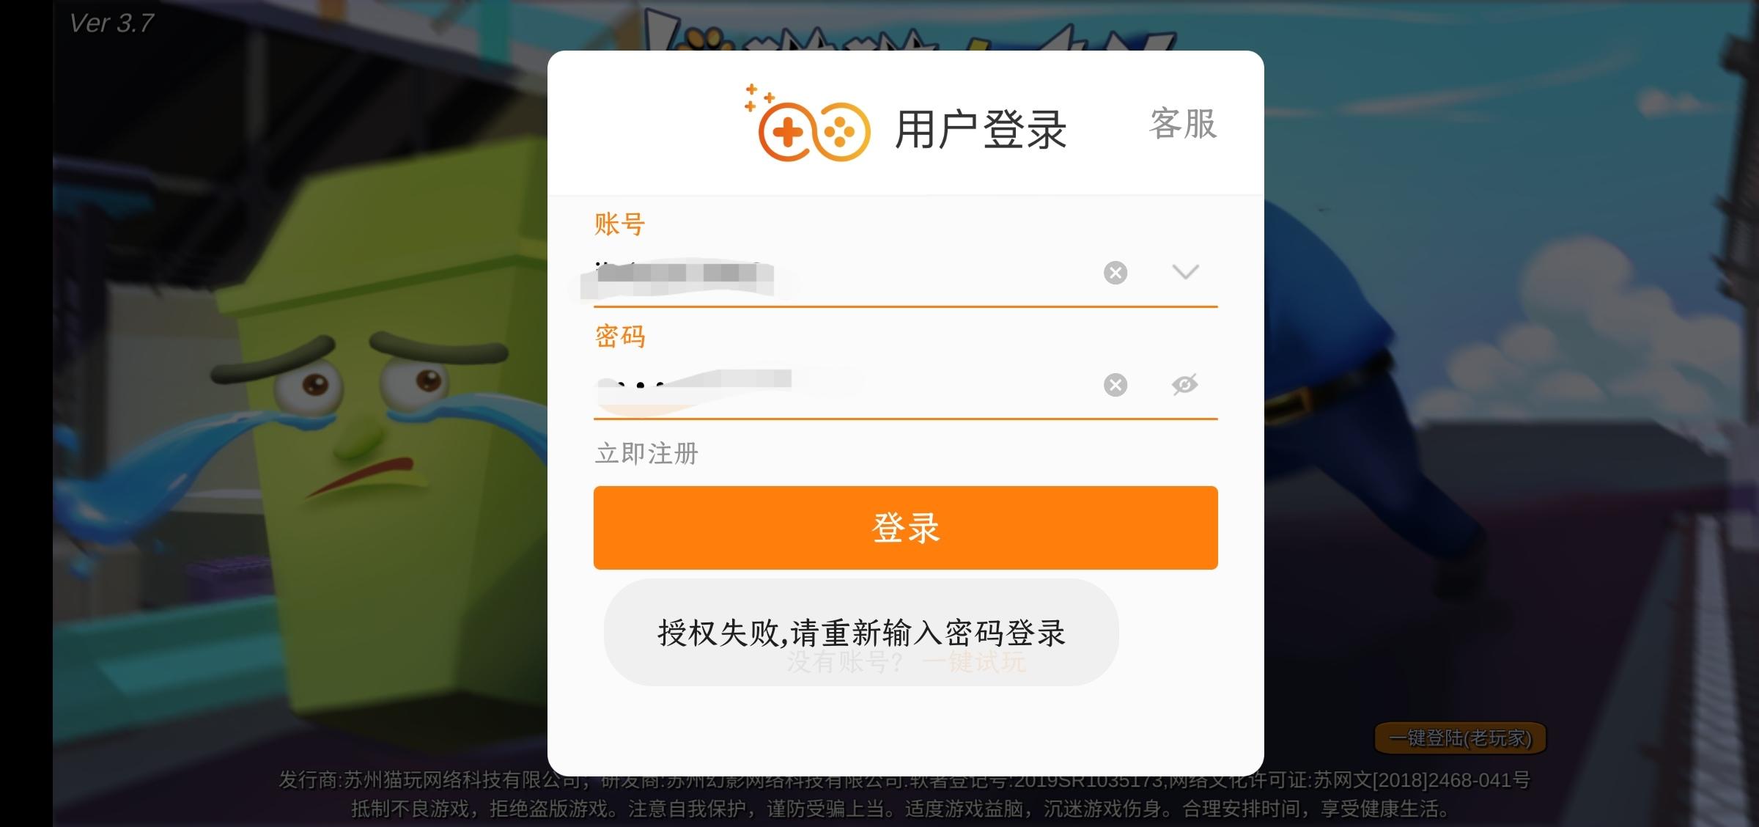
Task: Tap 一键登陆(老玩家) button for returning players
Action: pos(1460,738)
